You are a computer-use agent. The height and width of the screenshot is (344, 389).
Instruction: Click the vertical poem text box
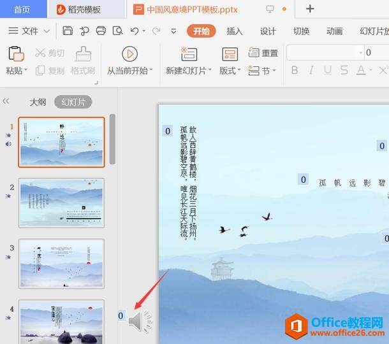pyautogui.click(x=188, y=183)
